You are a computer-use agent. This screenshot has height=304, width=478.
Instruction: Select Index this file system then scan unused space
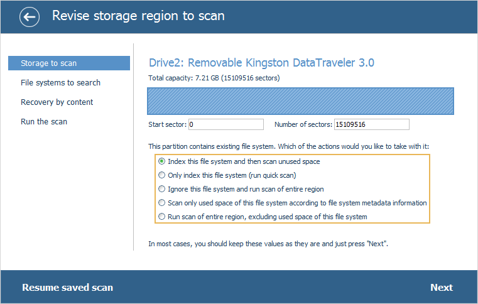point(163,161)
